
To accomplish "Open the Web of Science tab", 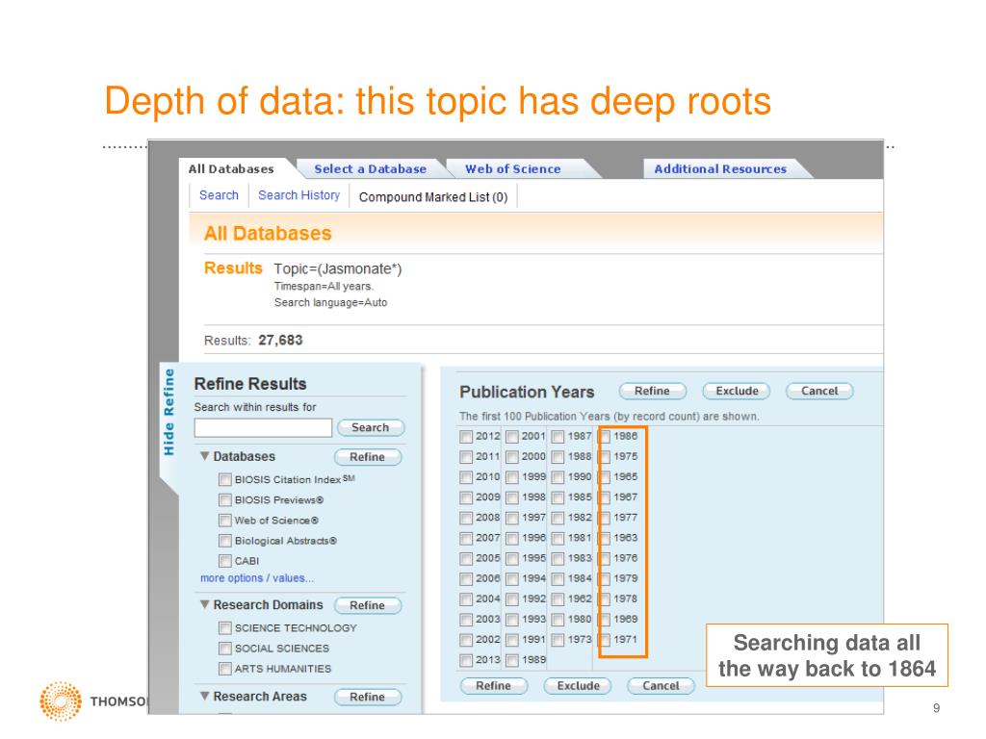I will pos(513,169).
